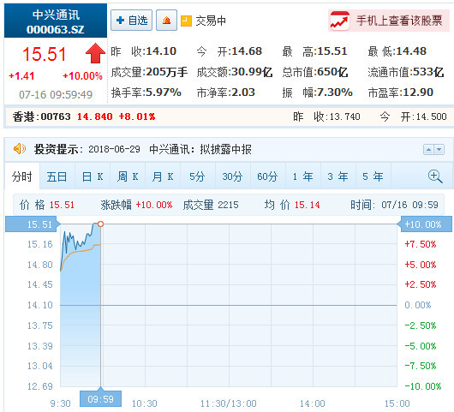Click the 流通市值:533亿 value
Viewport: 454px width, 412px height.
coord(406,72)
